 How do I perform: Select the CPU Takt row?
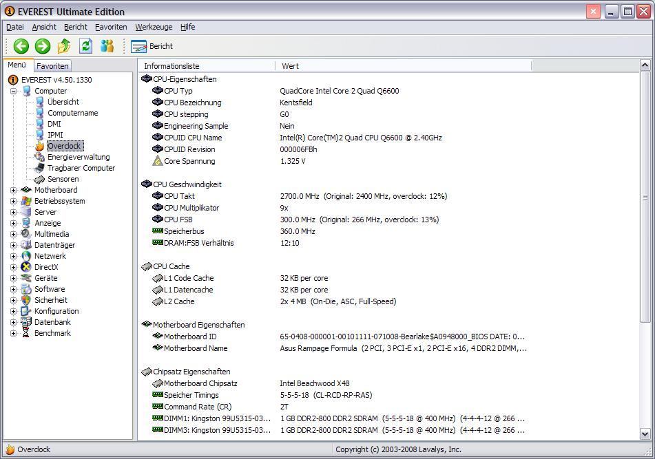pos(334,196)
